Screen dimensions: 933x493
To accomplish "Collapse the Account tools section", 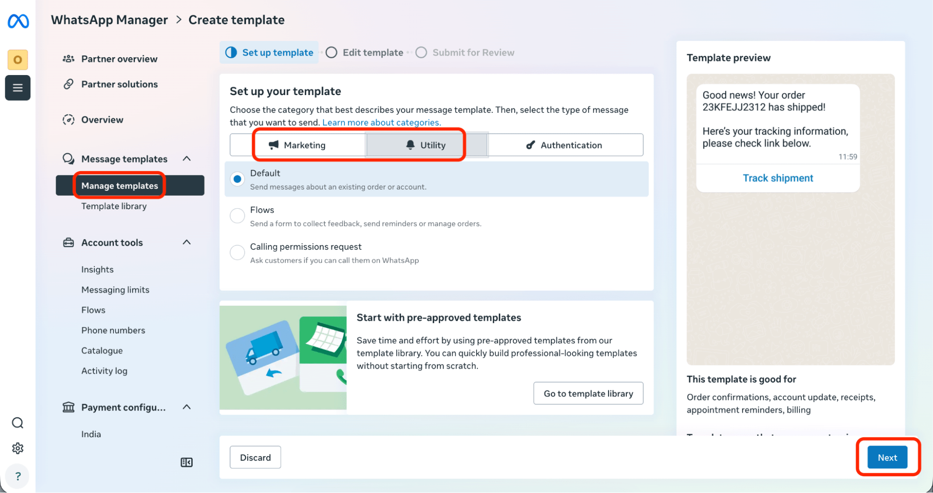I will [x=187, y=242].
